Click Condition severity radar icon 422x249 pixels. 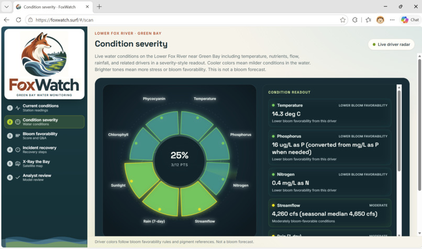point(18,122)
